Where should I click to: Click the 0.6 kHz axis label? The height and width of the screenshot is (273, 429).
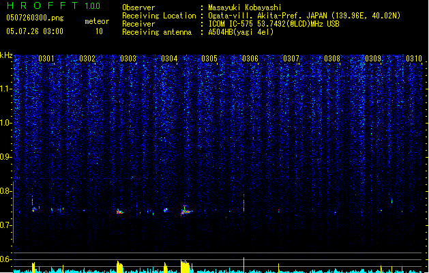point(6,259)
